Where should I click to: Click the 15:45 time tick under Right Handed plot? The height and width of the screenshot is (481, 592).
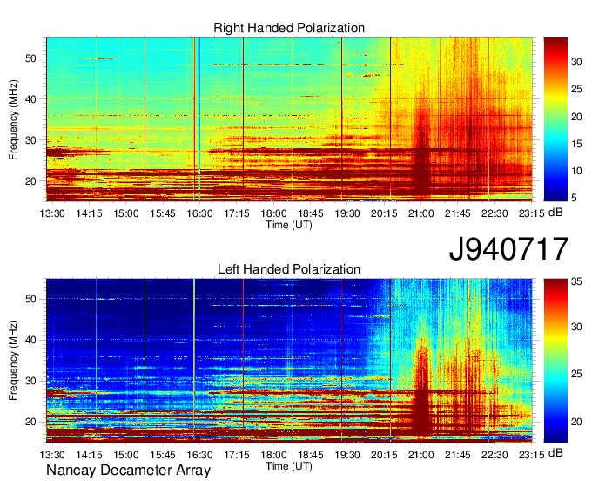(163, 213)
